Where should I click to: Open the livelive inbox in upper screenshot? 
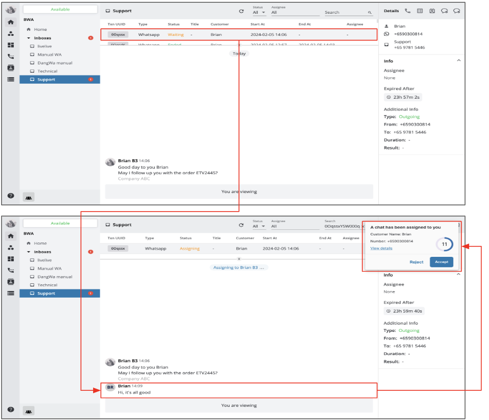tap(45, 46)
